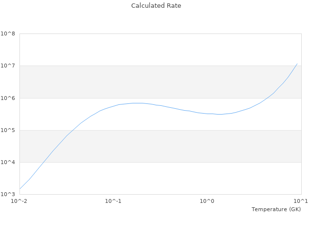The width and height of the screenshot is (311, 233).
Task: Pick the 10^5 y-axis tick label
Action: [8, 130]
